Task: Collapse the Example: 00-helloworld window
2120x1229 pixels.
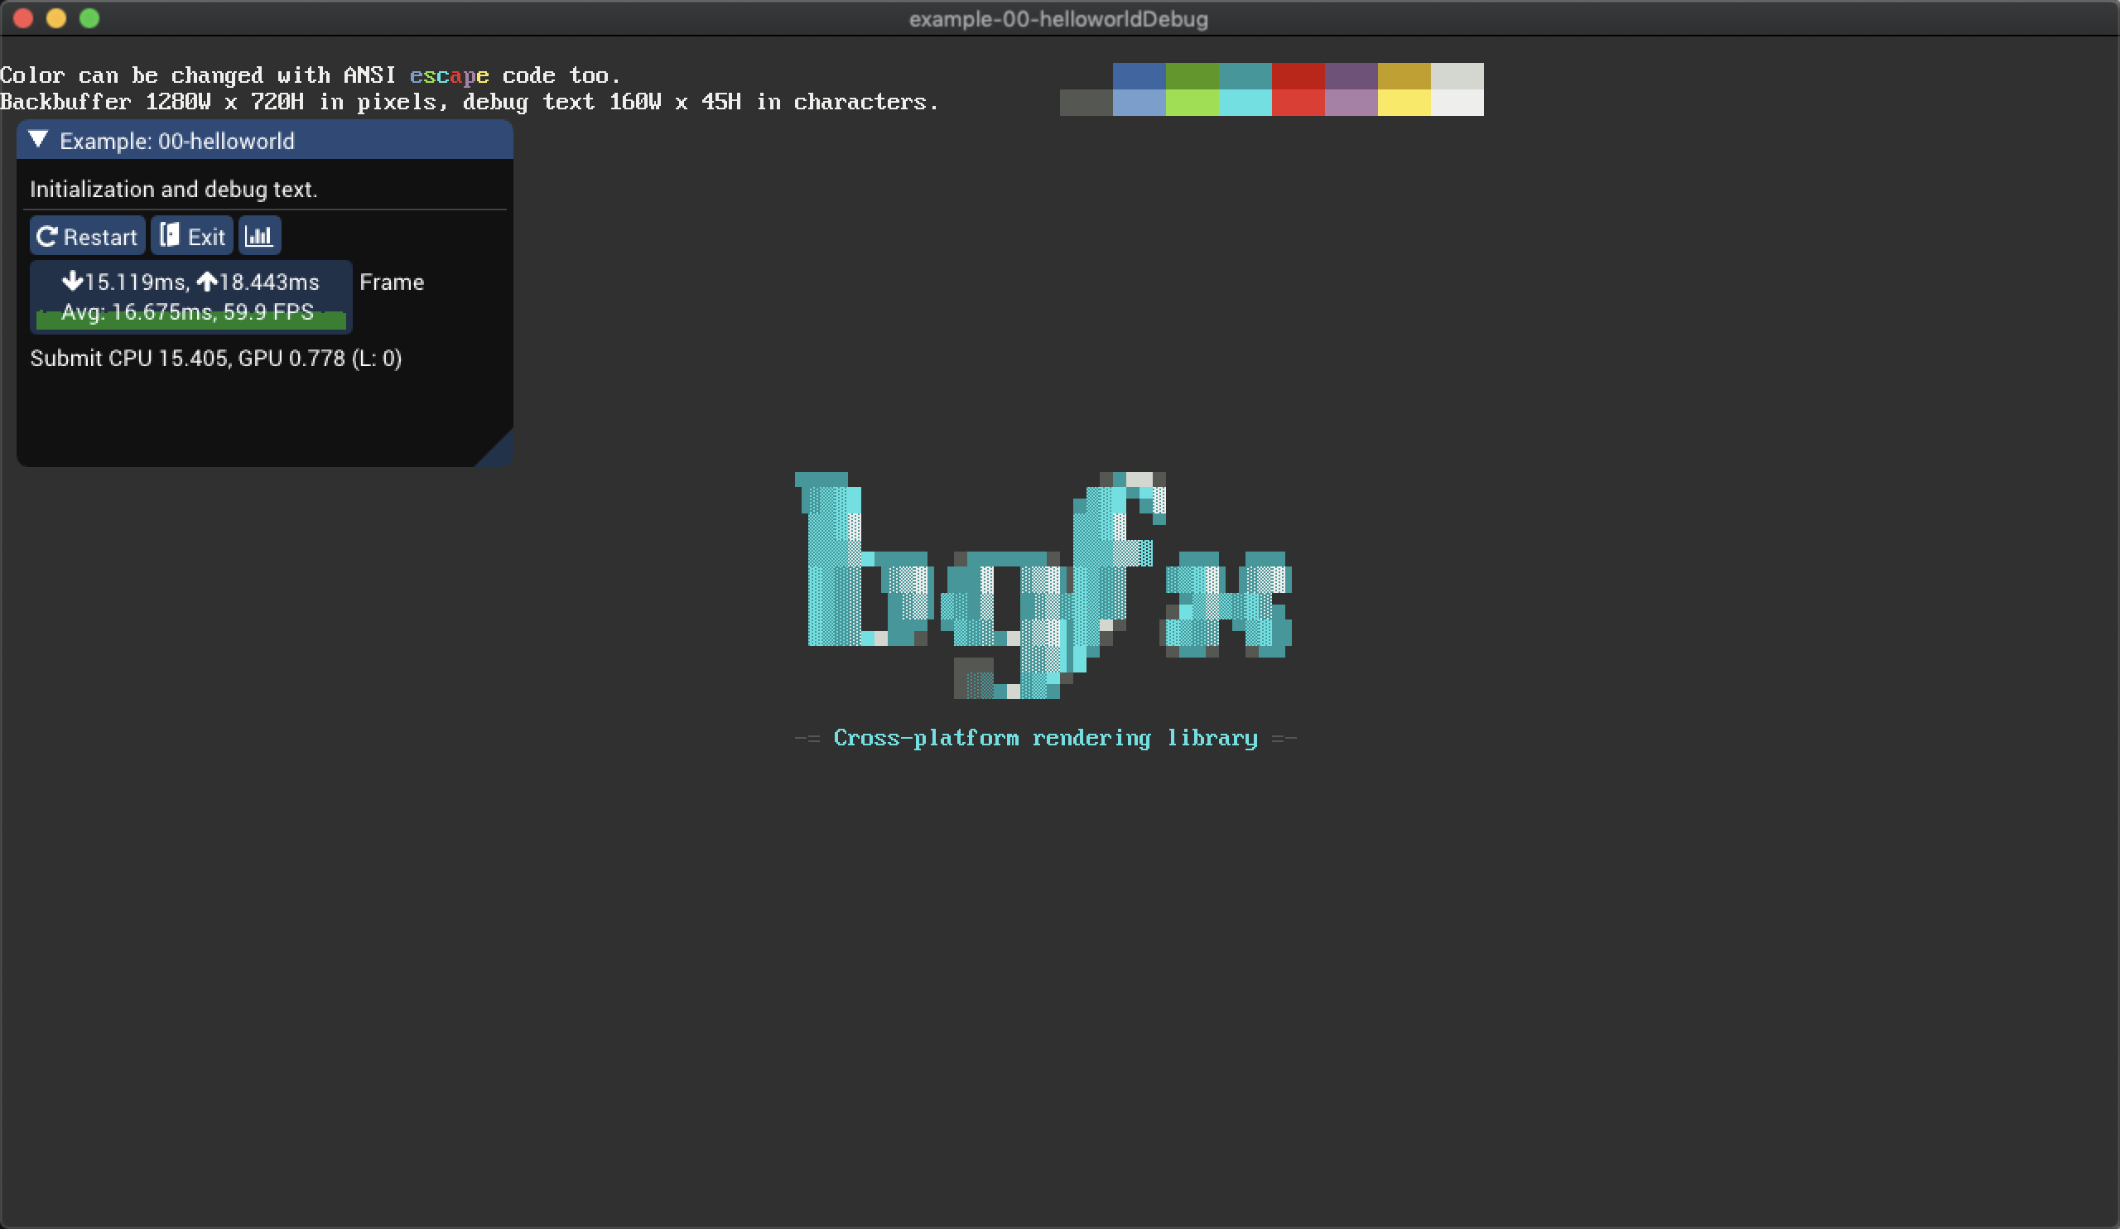Action: (x=38, y=141)
